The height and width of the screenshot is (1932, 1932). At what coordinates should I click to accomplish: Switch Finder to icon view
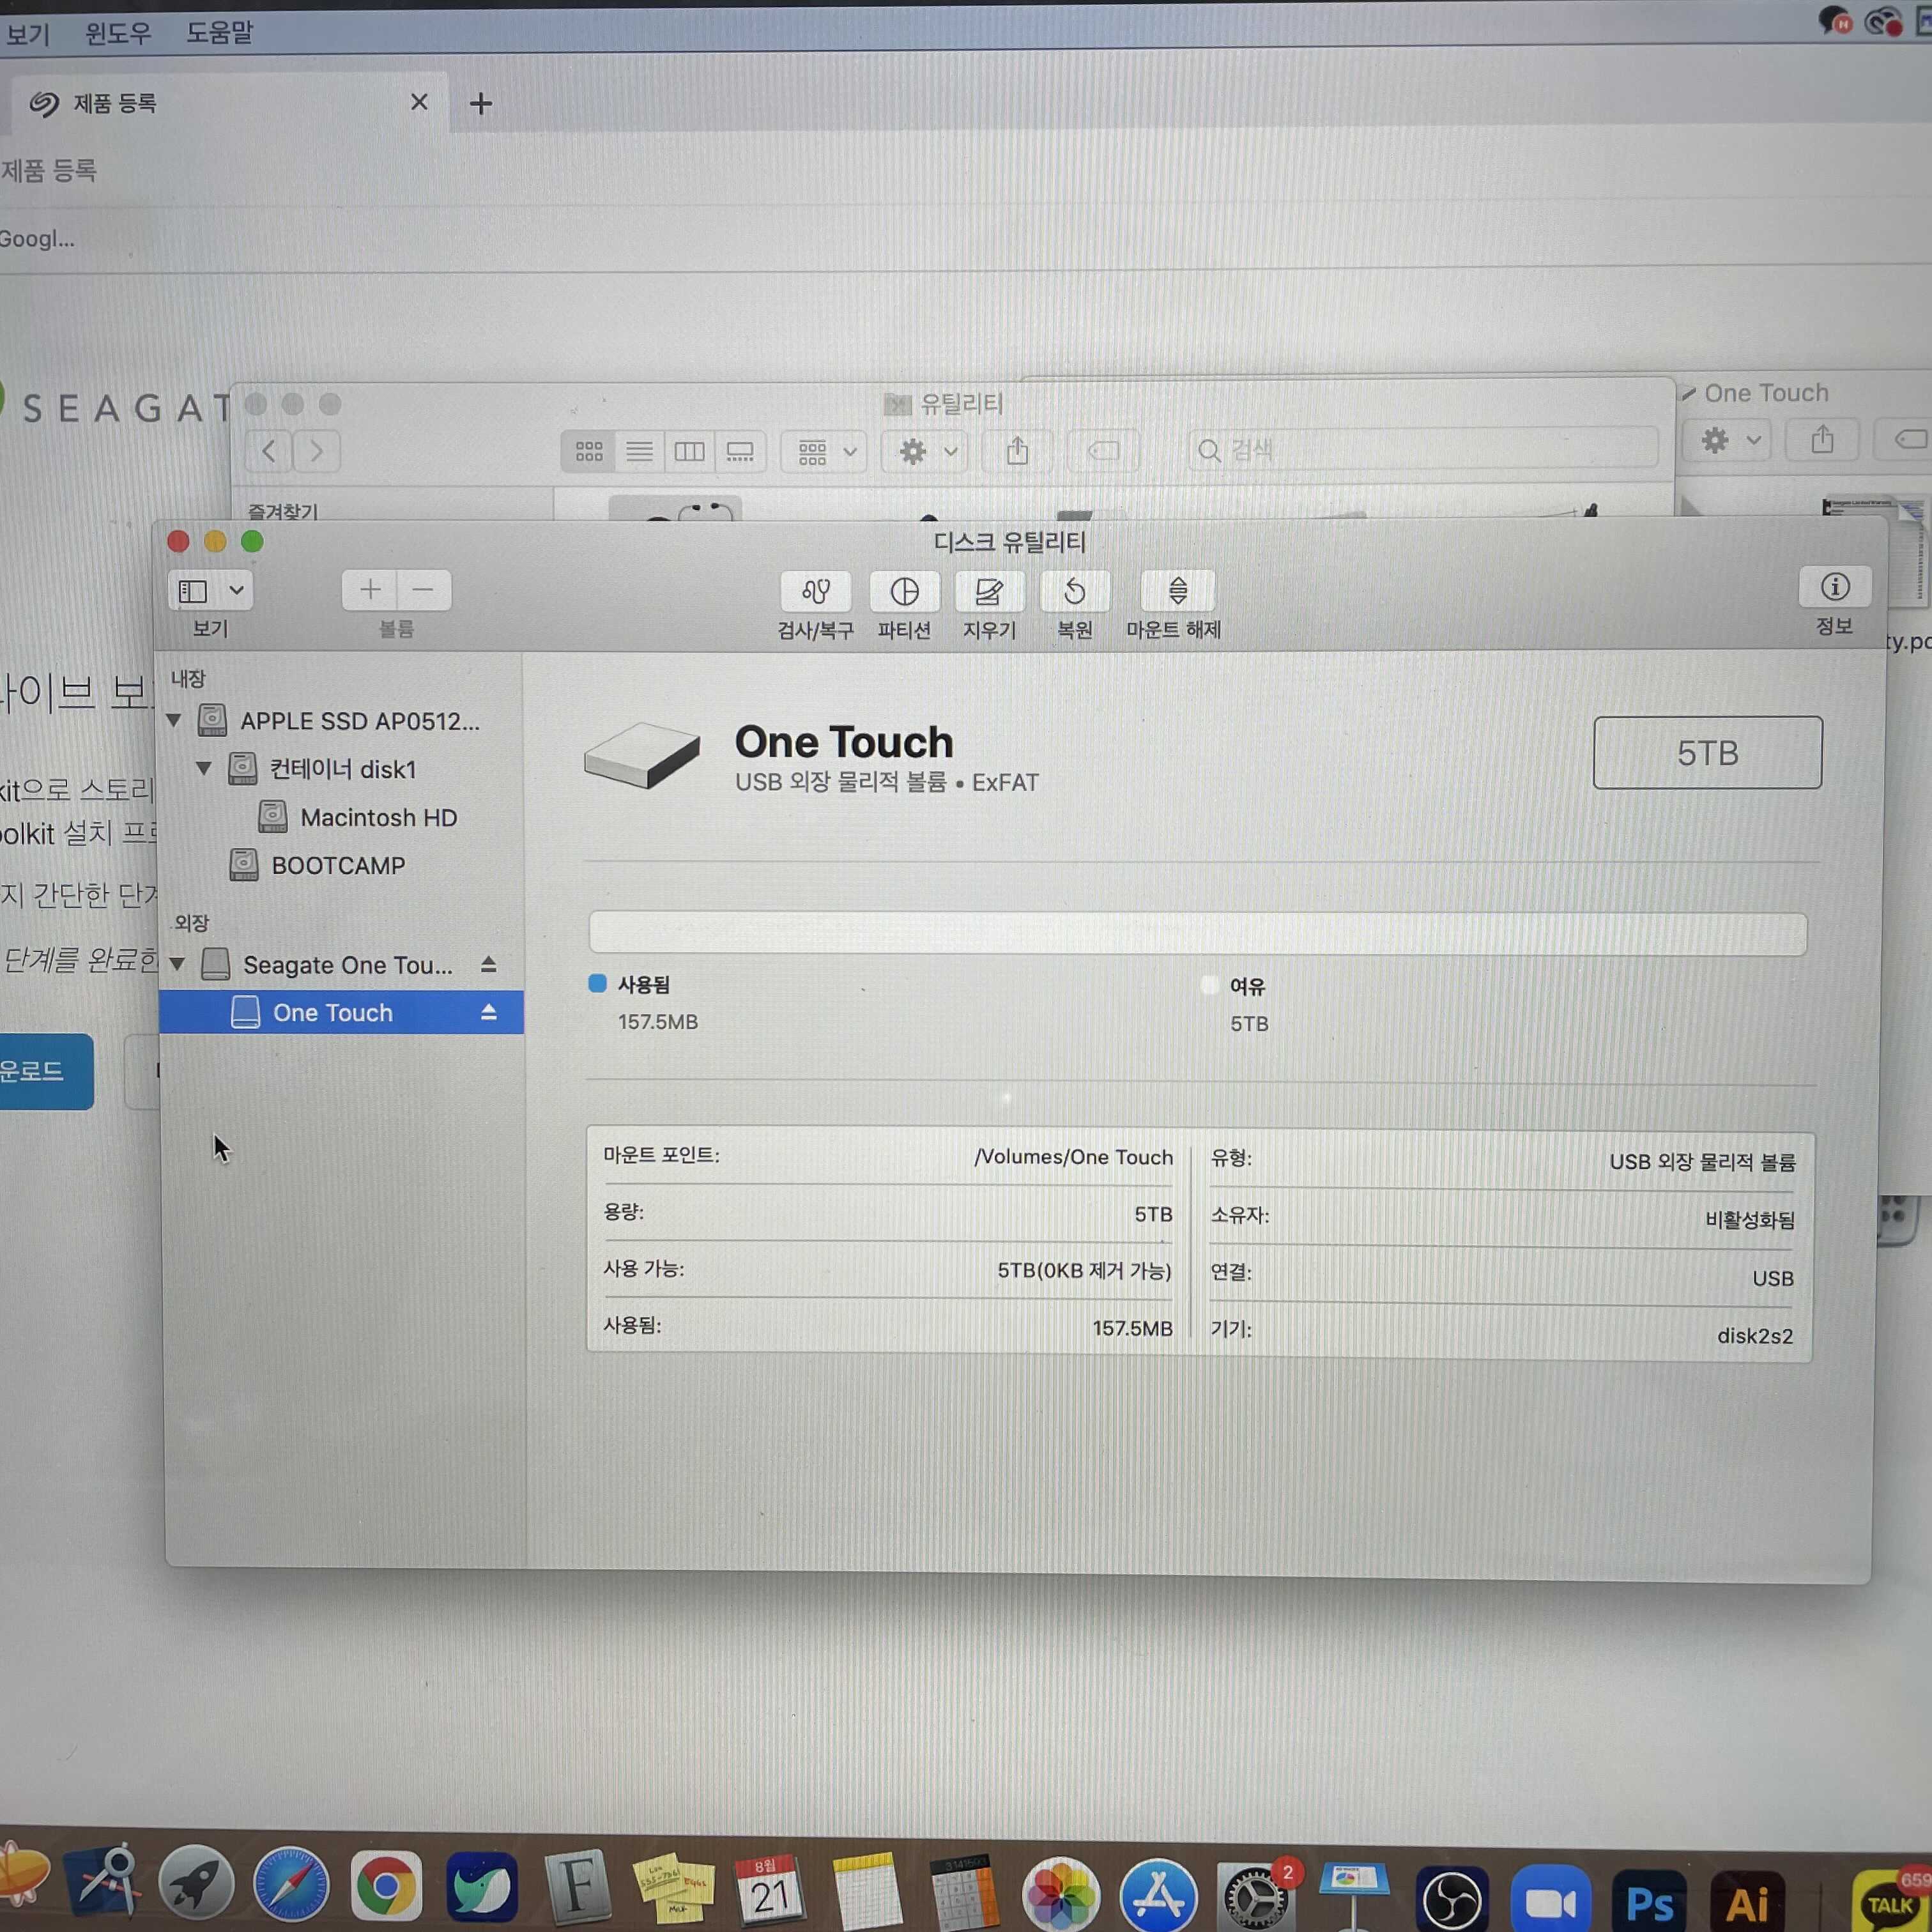(x=588, y=452)
